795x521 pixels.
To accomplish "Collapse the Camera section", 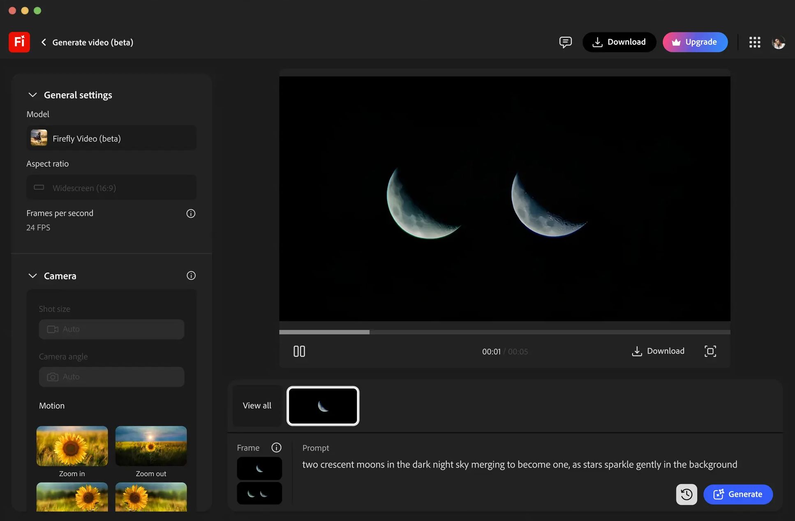I will (33, 276).
